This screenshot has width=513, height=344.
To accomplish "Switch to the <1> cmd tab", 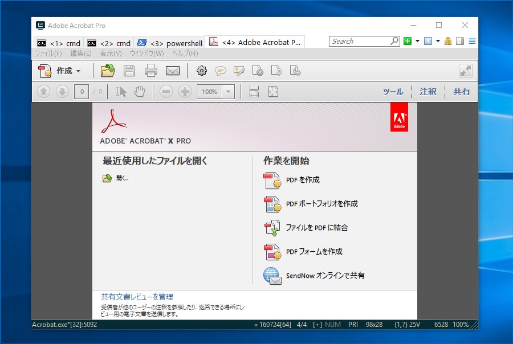I will (x=59, y=43).
